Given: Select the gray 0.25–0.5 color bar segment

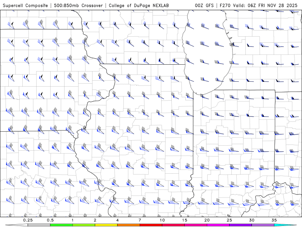Looking at the screenshot, I should tap(39, 225).
